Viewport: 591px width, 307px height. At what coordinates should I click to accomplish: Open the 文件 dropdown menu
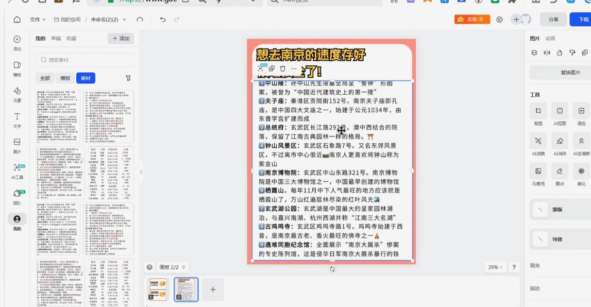point(38,20)
